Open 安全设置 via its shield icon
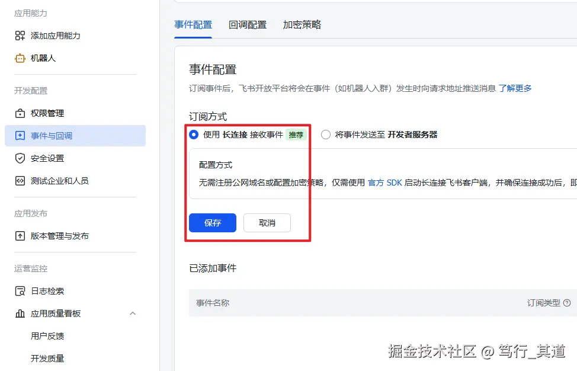The width and height of the screenshot is (577, 371). click(x=20, y=158)
